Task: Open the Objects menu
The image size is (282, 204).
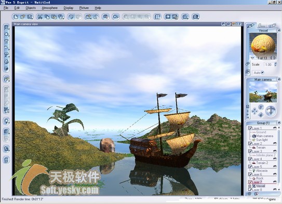Action: pyautogui.click(x=31, y=8)
